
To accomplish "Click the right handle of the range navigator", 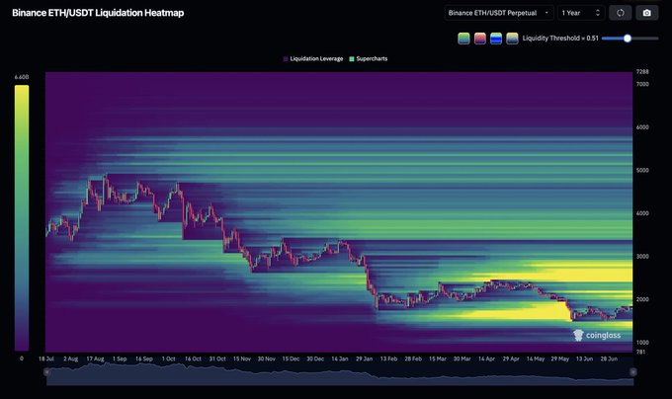I will [x=633, y=372].
